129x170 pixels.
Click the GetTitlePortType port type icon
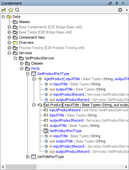click(x=34, y=157)
